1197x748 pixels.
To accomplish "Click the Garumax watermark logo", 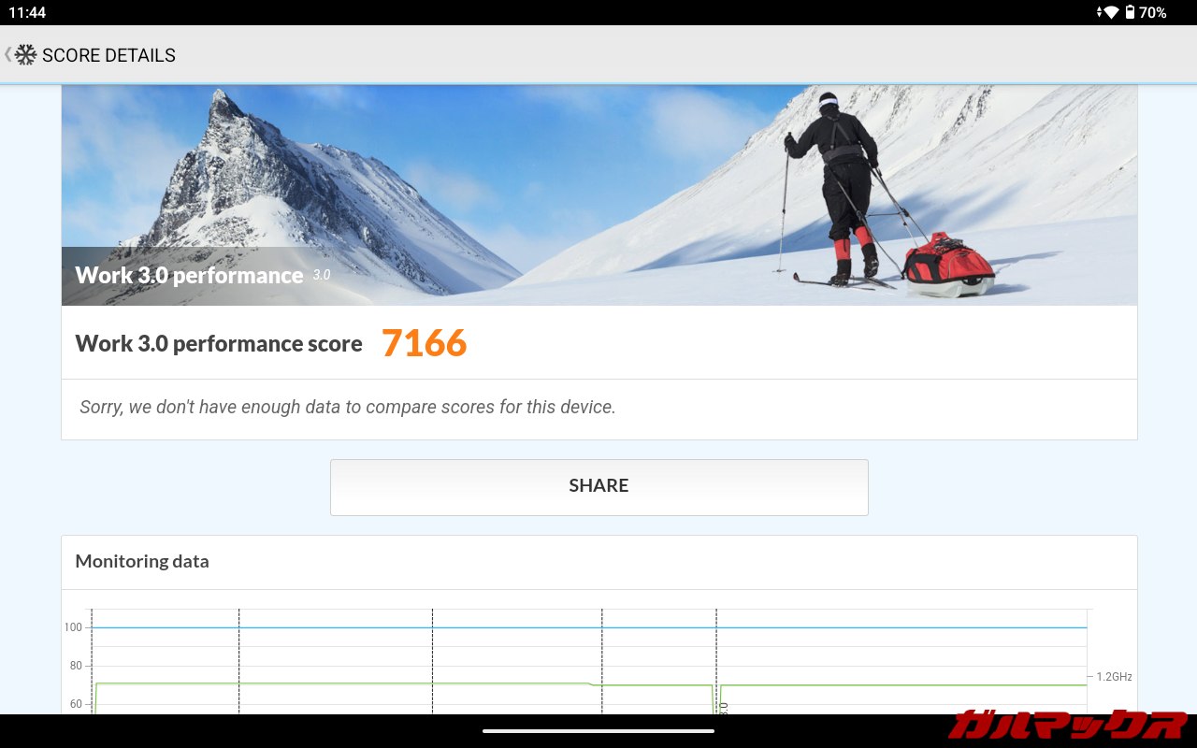I will tap(1067, 725).
